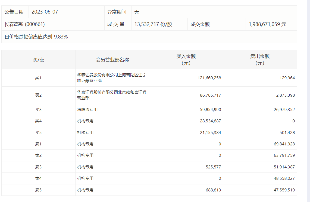Image resolution: width=310 pixels, height=202 pixels.
Task: Click sell amount 501,428
Action: click(x=287, y=133)
